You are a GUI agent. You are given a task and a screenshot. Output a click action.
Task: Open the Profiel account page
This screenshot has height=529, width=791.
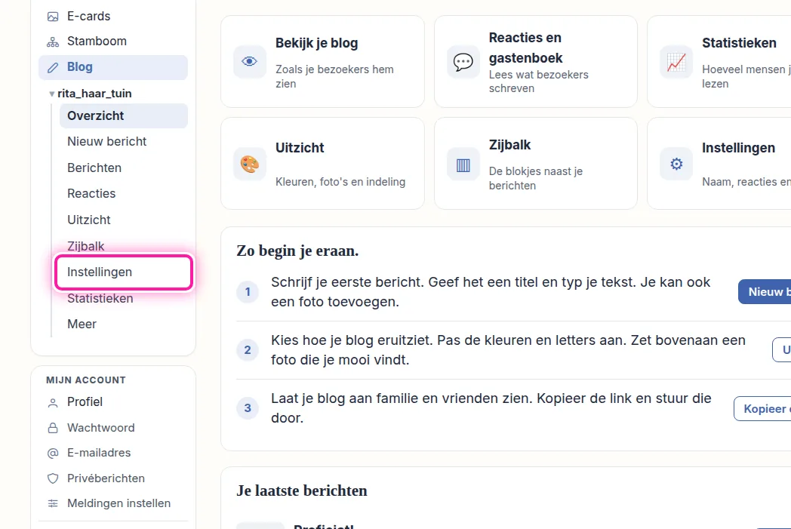click(x=113, y=402)
